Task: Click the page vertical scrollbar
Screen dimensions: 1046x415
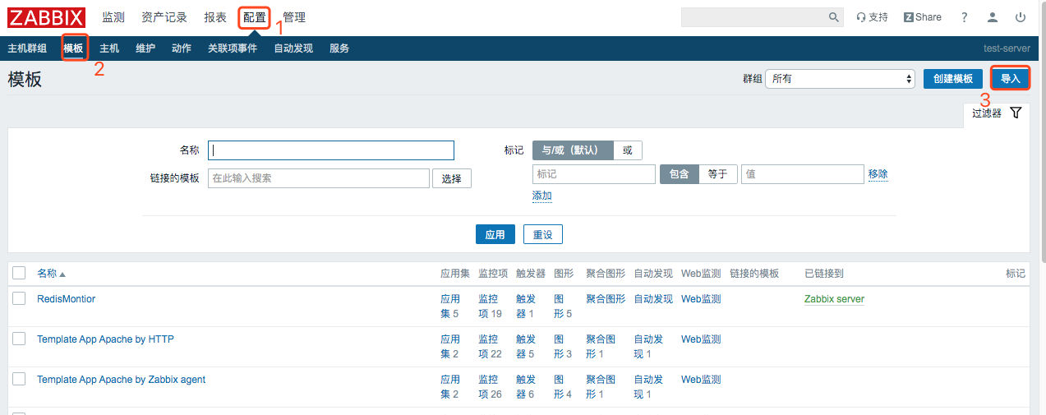Action: click(1042, 131)
